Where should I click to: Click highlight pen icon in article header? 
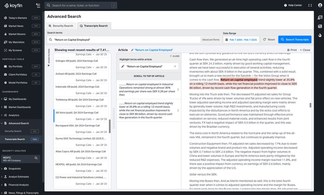[x=132, y=50]
